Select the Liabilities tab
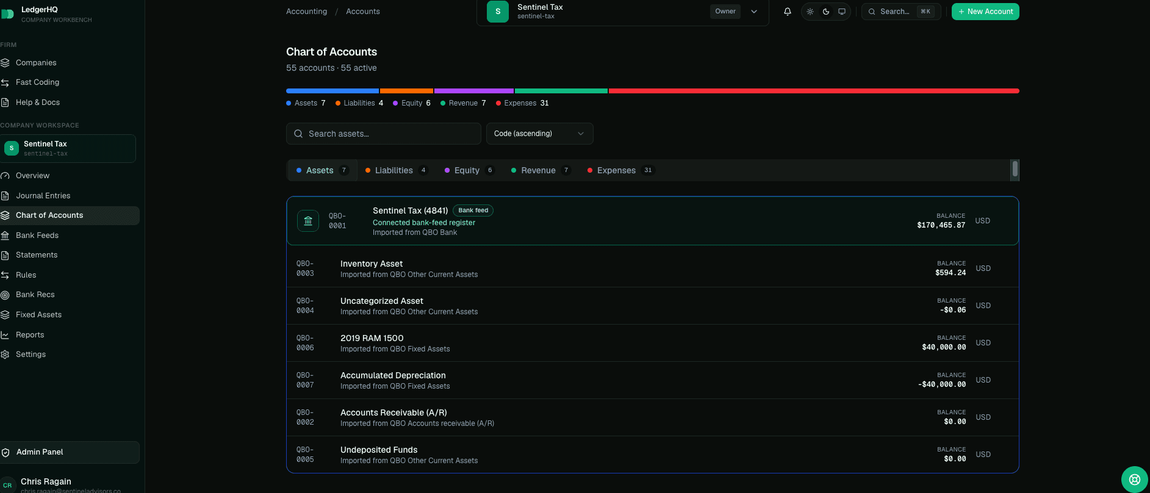The width and height of the screenshot is (1150, 493). click(396, 170)
